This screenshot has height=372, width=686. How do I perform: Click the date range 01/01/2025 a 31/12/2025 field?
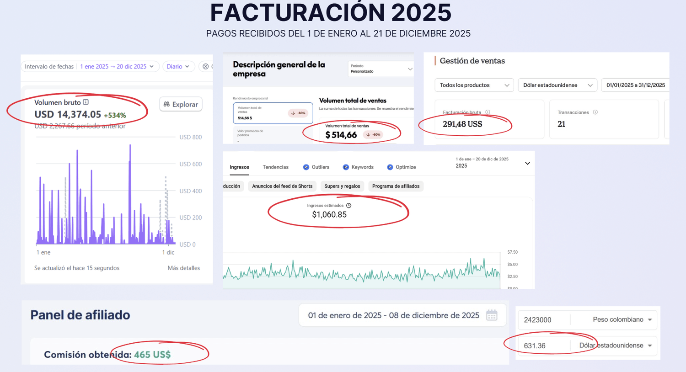click(x=635, y=85)
